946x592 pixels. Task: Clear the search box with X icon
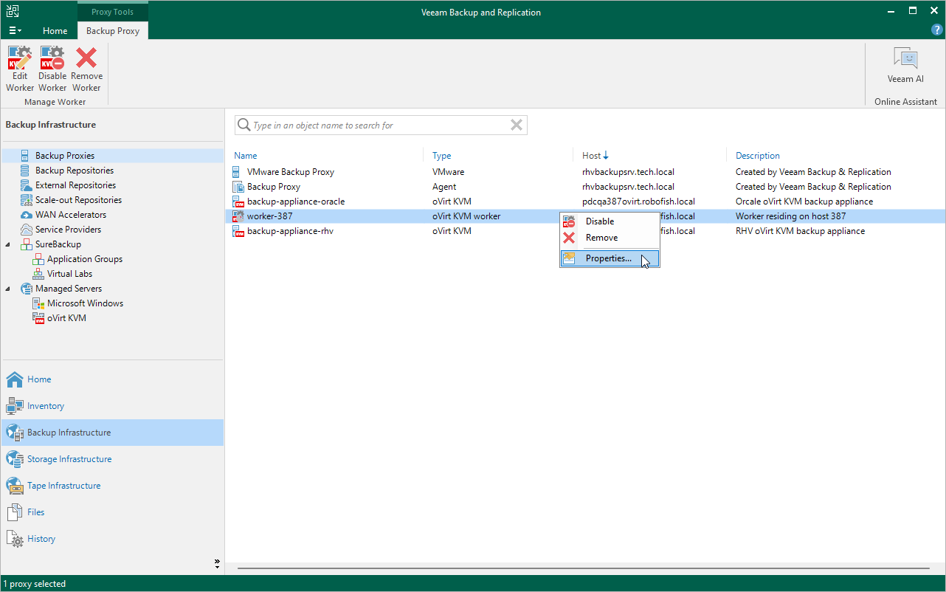517,125
